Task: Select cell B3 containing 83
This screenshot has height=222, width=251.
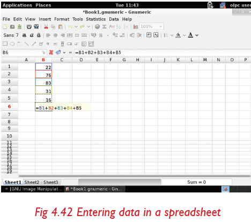Action: coord(43,82)
